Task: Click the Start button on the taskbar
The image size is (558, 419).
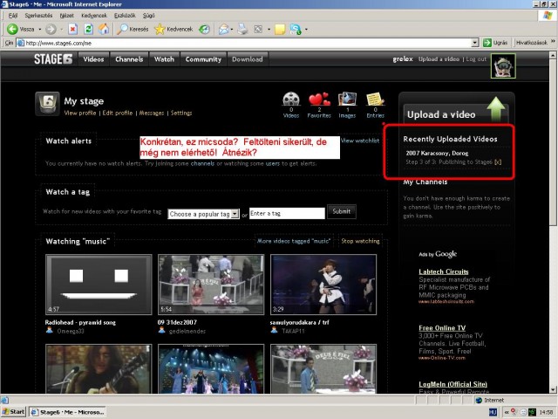Action: 16,411
